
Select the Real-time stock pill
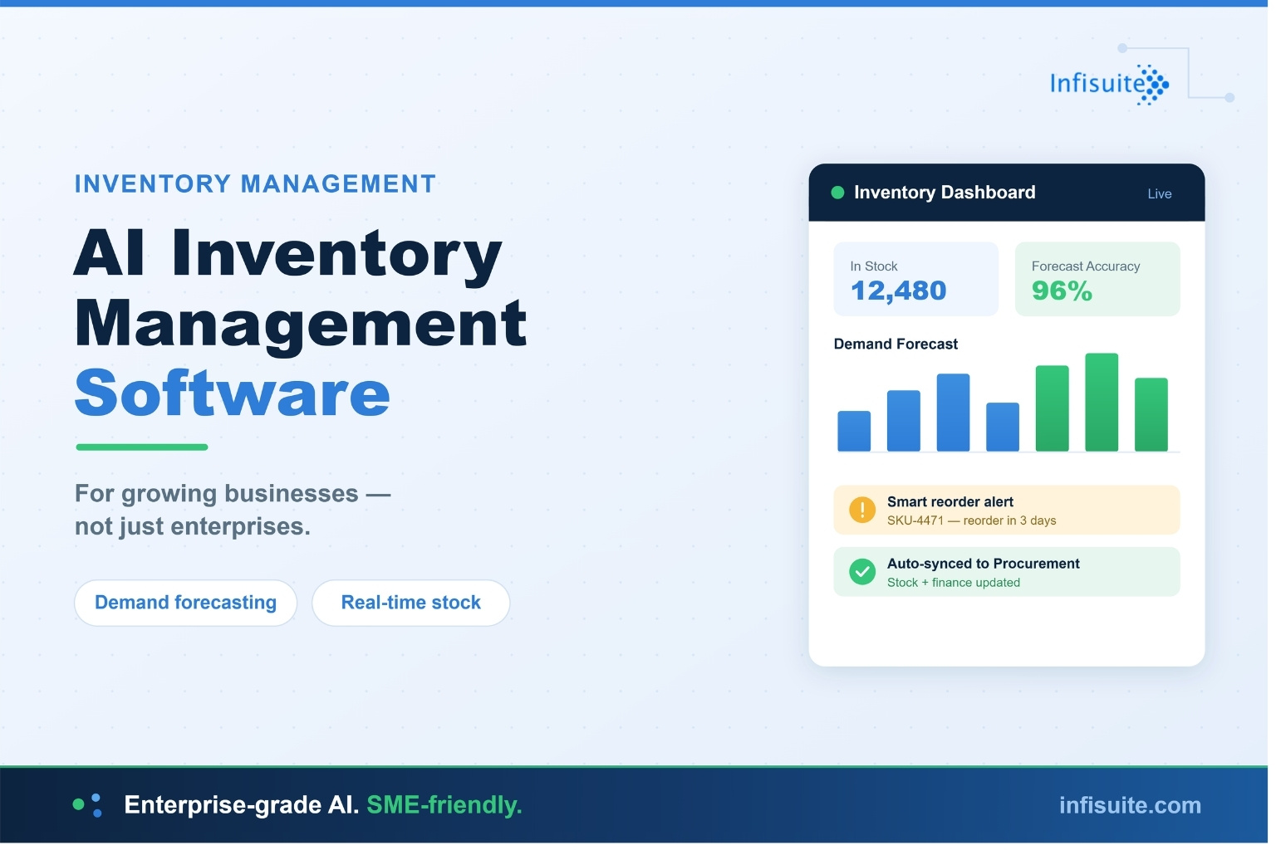point(410,603)
